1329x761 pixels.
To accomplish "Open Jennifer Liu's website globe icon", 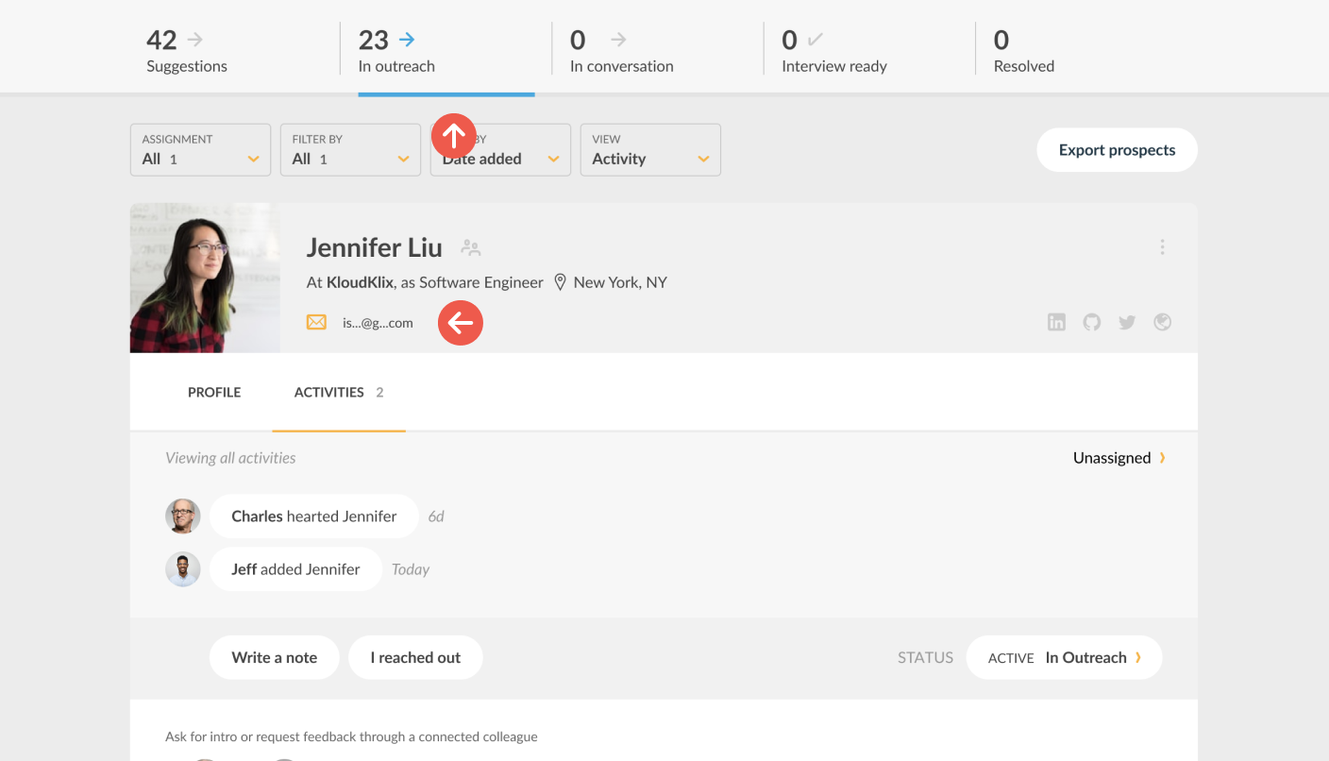I will click(x=1163, y=322).
